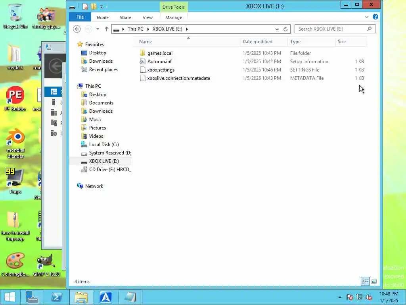Expand the ribbon with the chevron
Viewport: 406px width, 305px height.
pyautogui.click(x=367, y=17)
